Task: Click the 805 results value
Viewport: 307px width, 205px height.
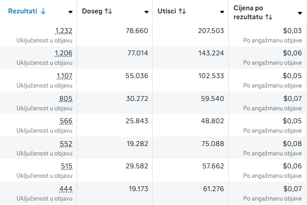Action: point(66,99)
